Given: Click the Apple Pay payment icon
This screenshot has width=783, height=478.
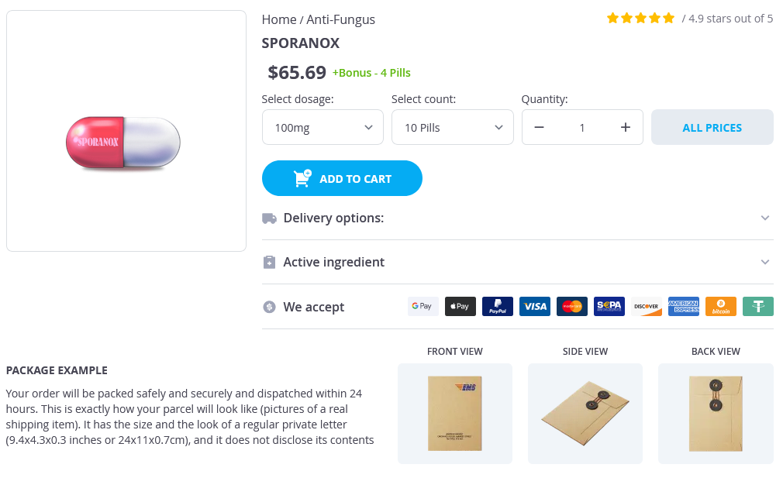Looking at the screenshot, I should tap(460, 306).
